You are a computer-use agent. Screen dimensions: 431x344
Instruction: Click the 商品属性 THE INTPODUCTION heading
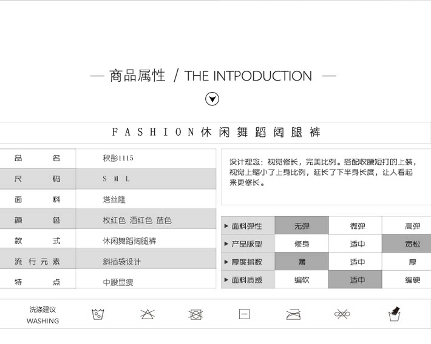pos(212,76)
